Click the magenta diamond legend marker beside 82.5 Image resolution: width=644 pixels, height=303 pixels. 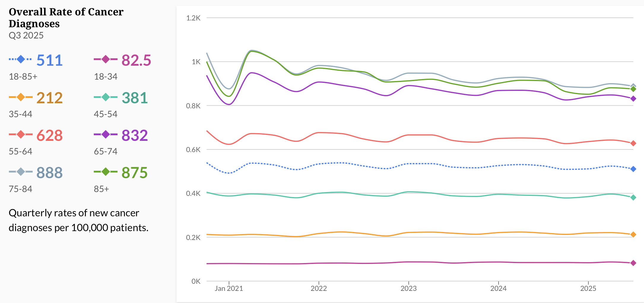106,59
